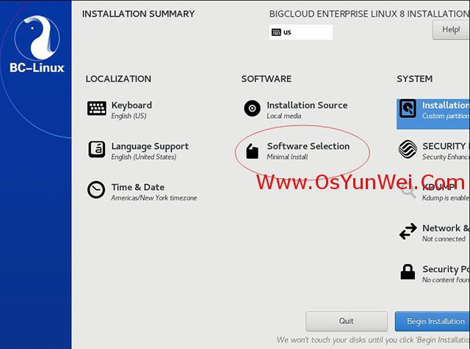Click 'Kdump is enabled' status text

coord(446,198)
